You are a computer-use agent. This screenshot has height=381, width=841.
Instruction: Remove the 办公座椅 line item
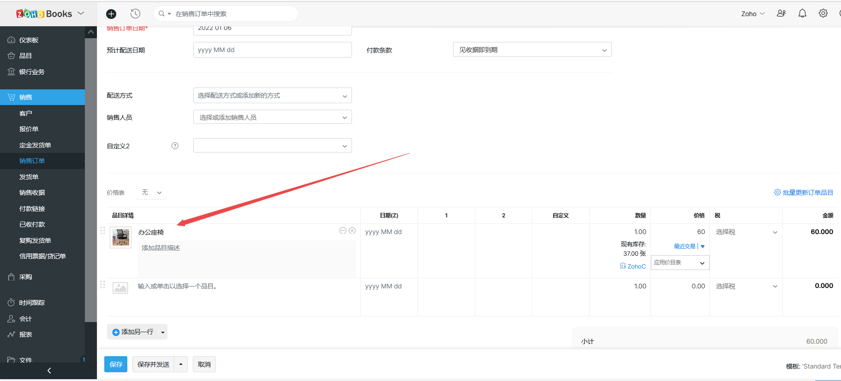coord(352,230)
